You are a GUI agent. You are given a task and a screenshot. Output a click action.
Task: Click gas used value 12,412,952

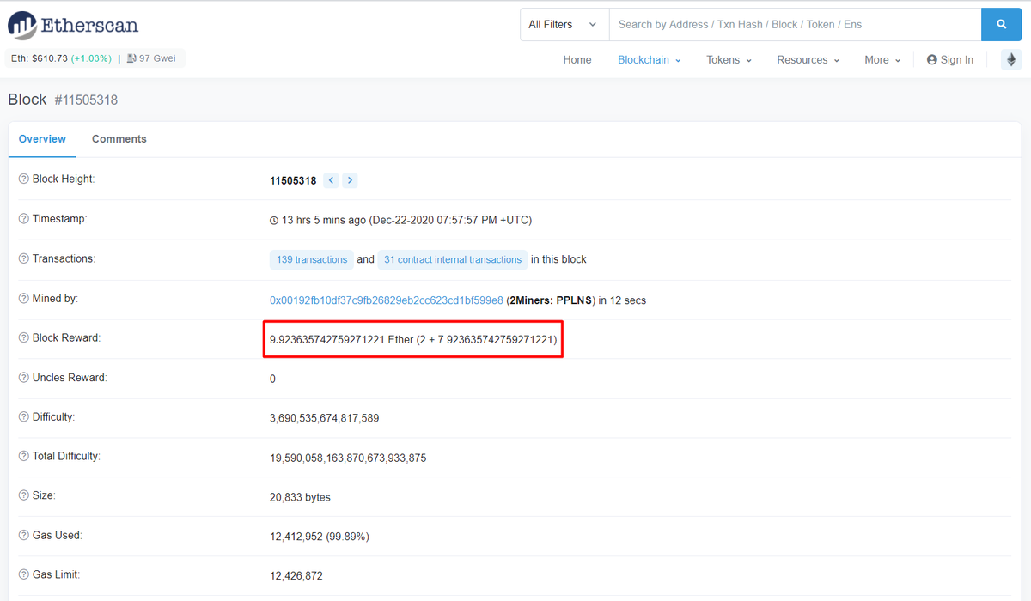point(296,537)
